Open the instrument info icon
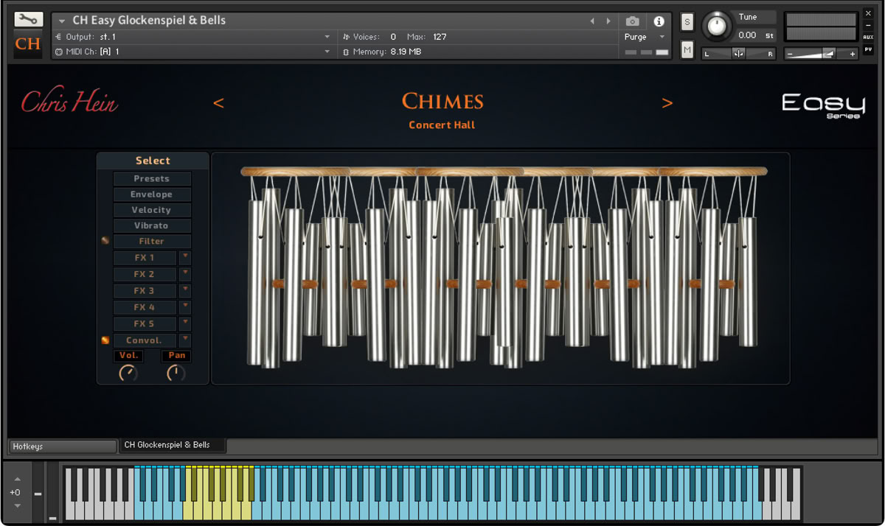885x526 pixels. 659,21
